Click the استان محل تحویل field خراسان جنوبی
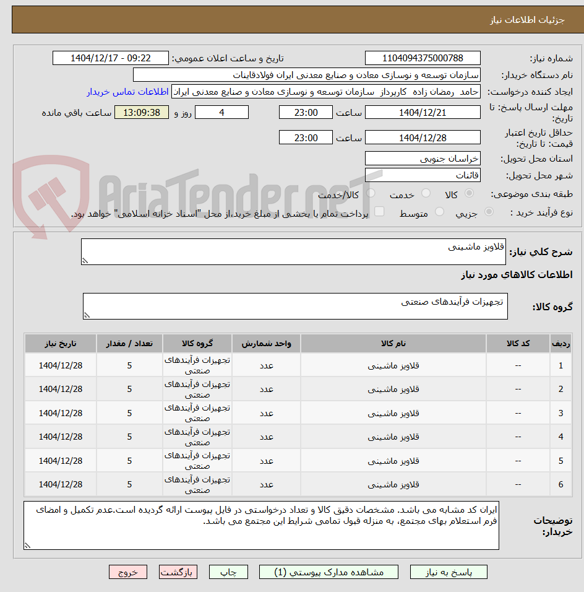 click(423, 158)
